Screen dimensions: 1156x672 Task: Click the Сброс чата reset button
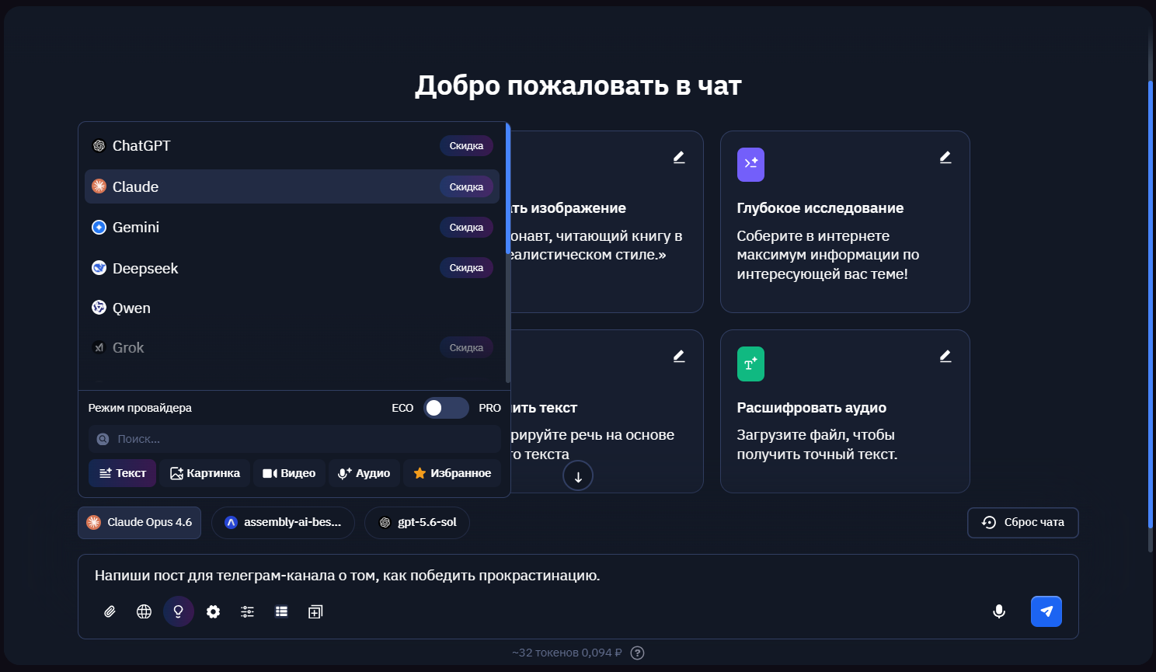(1023, 523)
